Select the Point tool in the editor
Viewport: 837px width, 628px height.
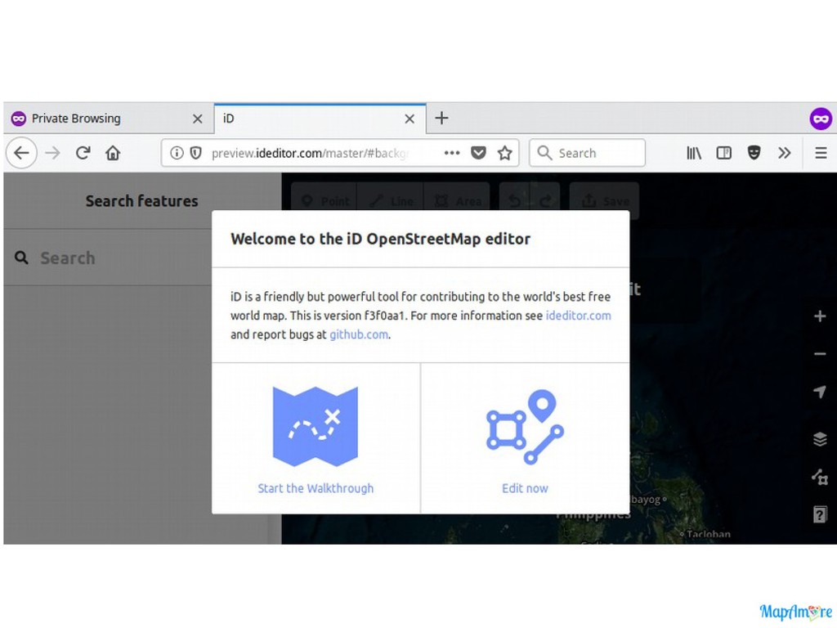coord(325,201)
